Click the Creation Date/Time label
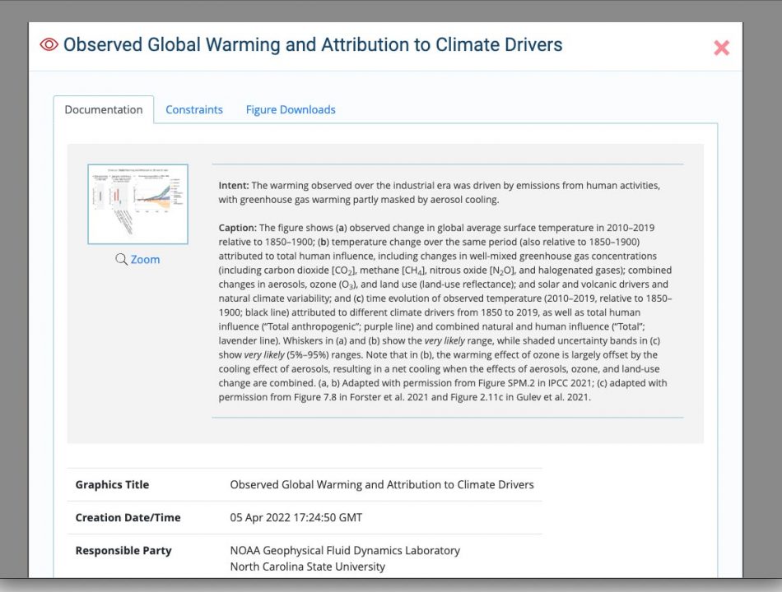Image resolution: width=782 pixels, height=592 pixels. 128,518
